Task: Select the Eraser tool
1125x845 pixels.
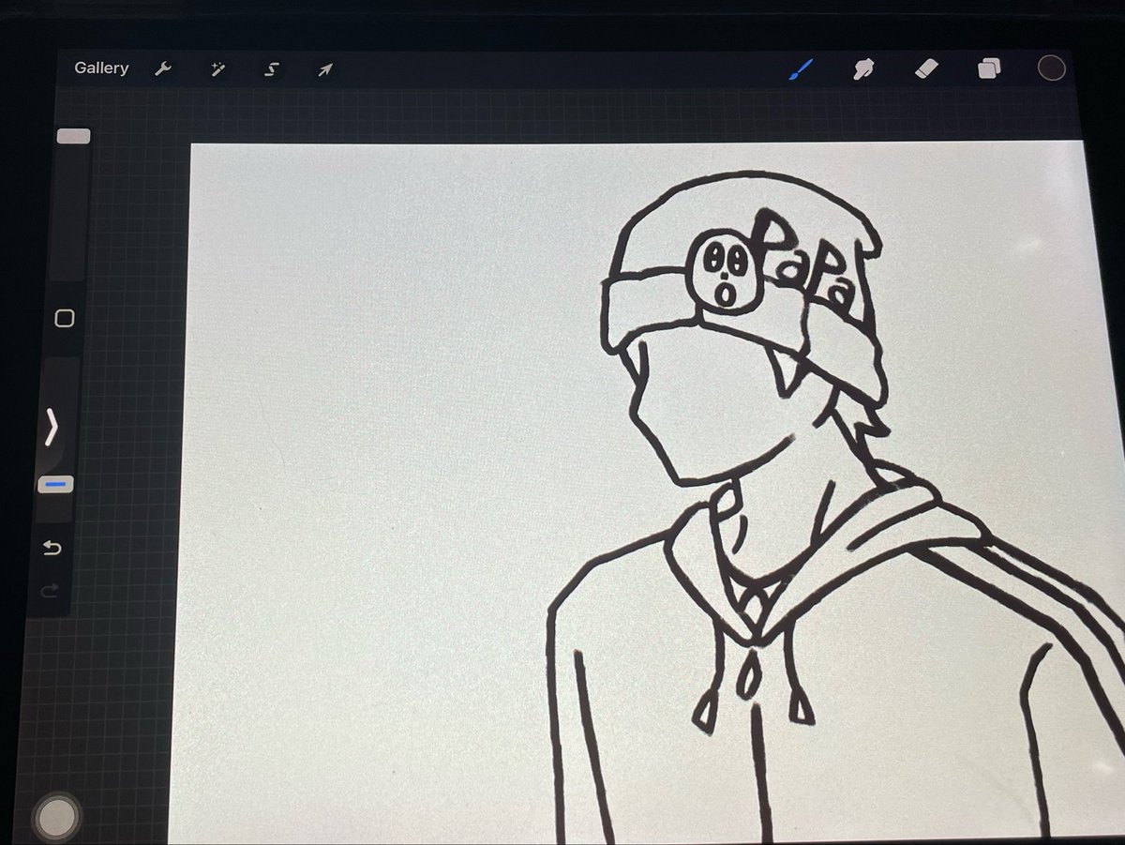Action: 925,68
